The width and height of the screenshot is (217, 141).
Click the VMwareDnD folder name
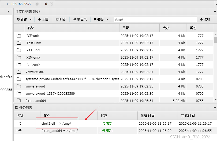(x=35, y=72)
